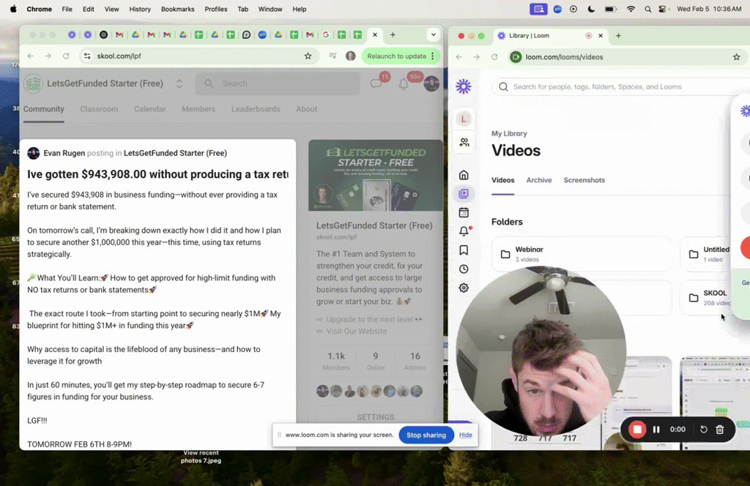Click Evan Rugen author name
The height and width of the screenshot is (486, 750).
click(x=64, y=153)
